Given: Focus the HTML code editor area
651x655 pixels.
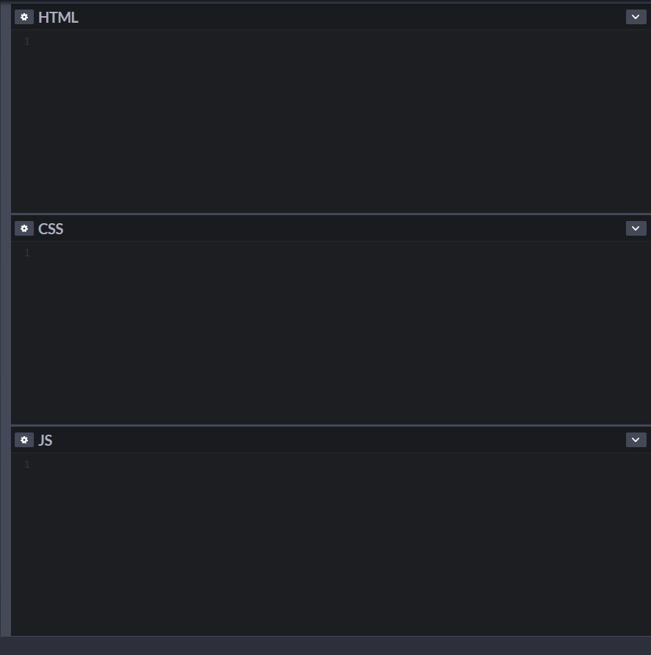Looking at the screenshot, I should 331,121.
